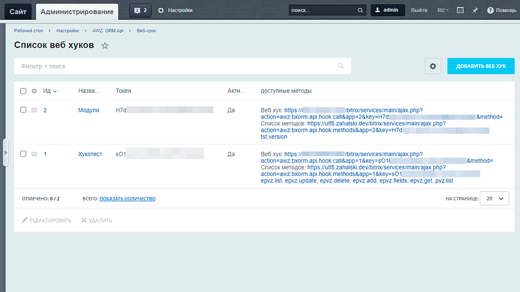Open Настройки in the top menu
The image size is (520, 292).
coord(175,10)
